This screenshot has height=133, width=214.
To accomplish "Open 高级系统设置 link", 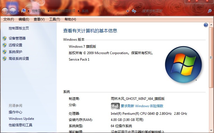I will [19, 59].
